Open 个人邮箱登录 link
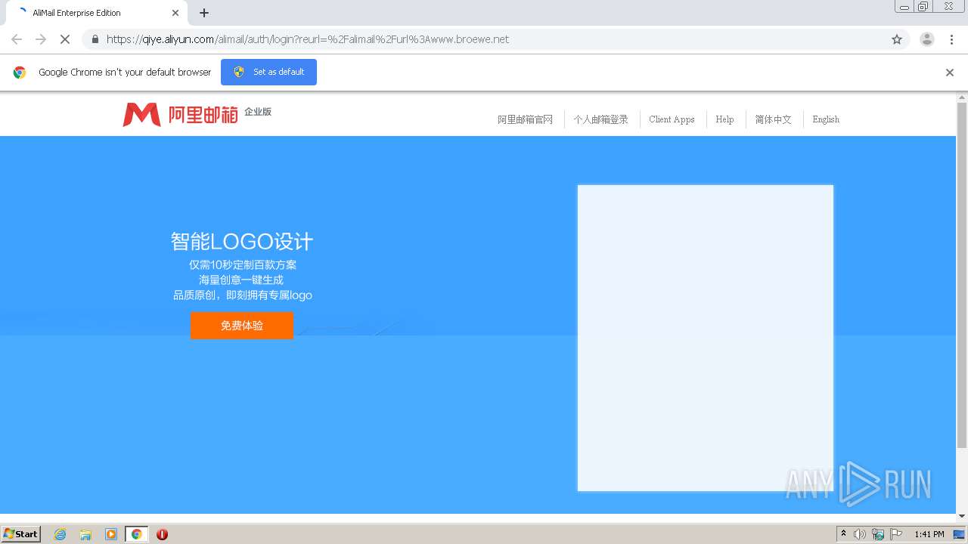968x544 pixels. pos(600,119)
